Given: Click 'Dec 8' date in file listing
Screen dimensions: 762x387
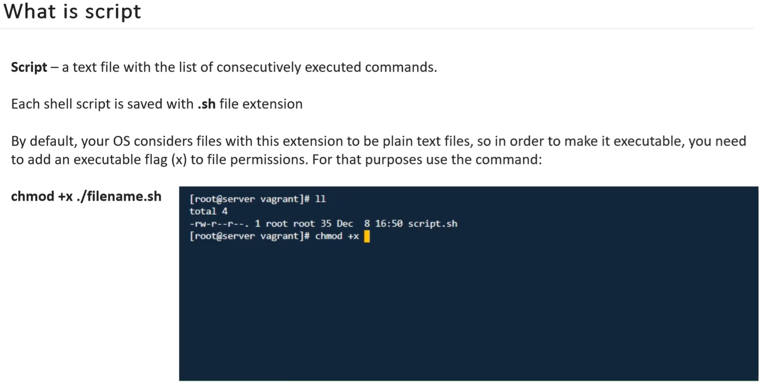Looking at the screenshot, I should tap(353, 223).
